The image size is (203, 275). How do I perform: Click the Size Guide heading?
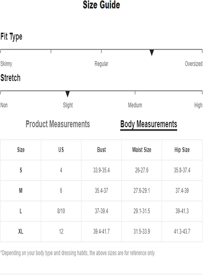click(x=101, y=5)
